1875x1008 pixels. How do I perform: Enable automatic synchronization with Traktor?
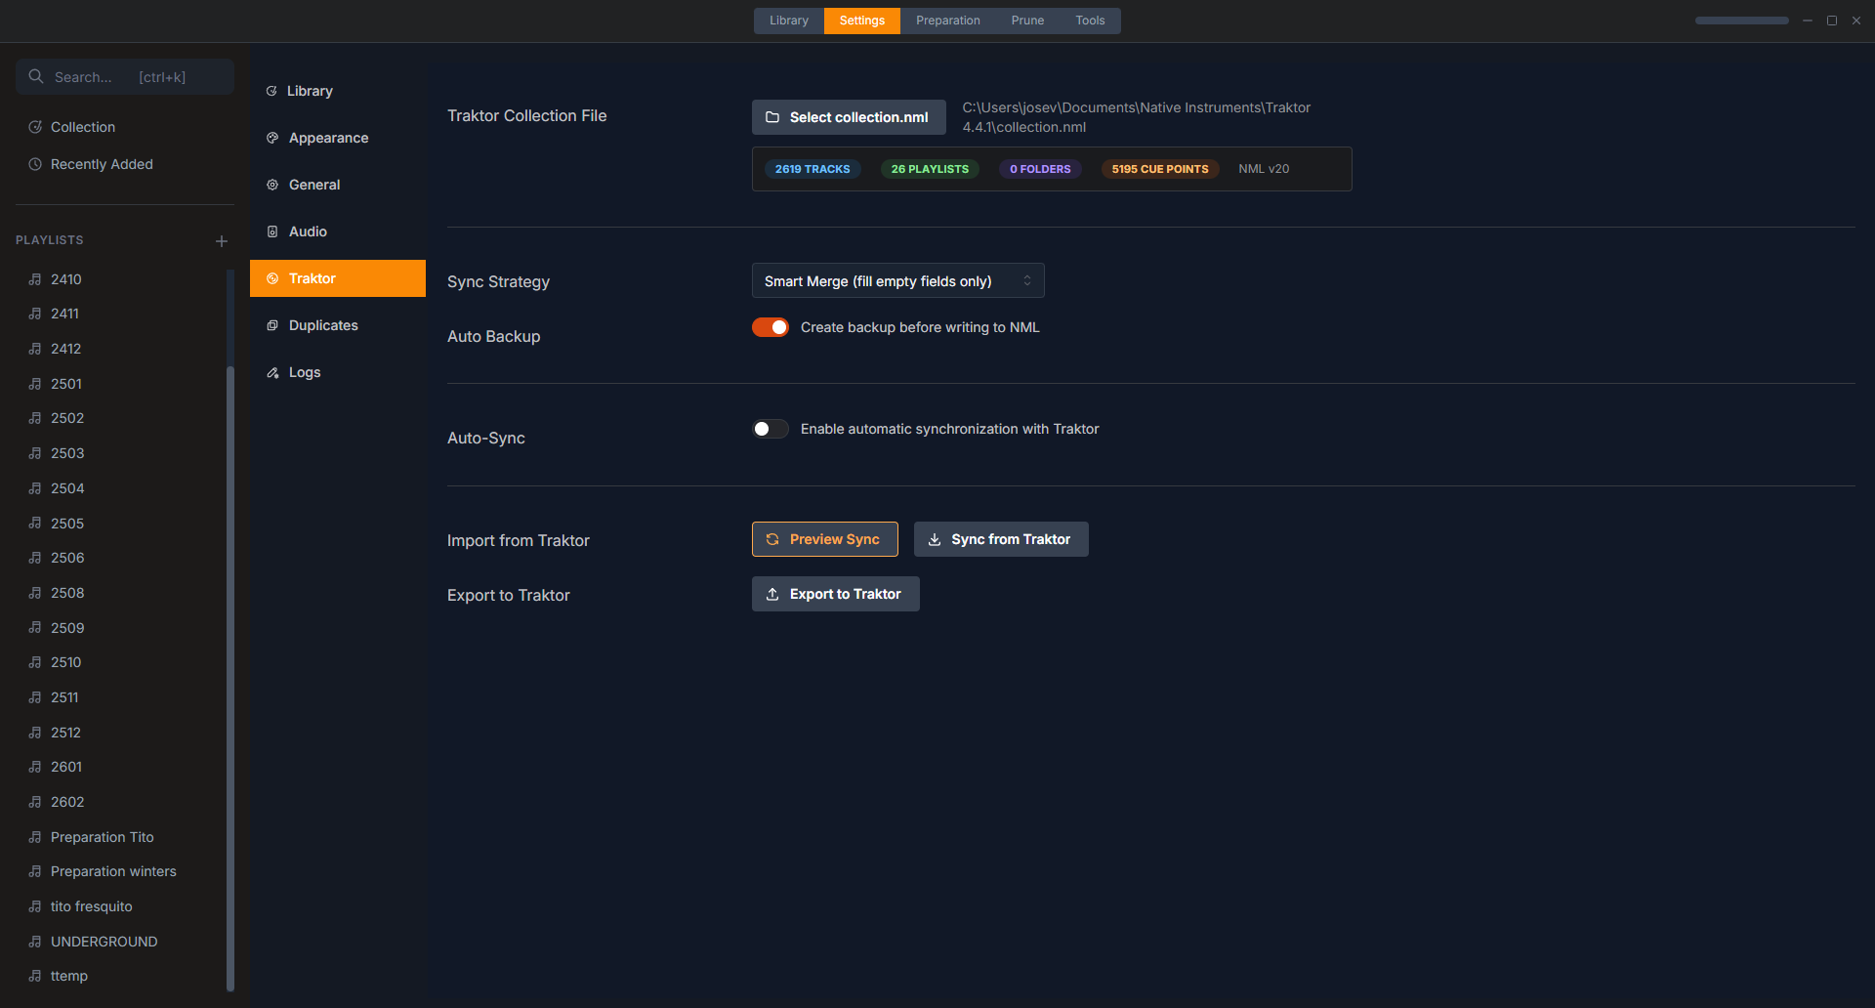[x=771, y=429]
